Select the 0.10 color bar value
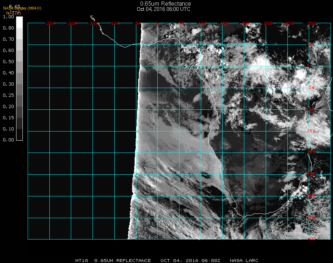 pyautogui.click(x=8, y=129)
